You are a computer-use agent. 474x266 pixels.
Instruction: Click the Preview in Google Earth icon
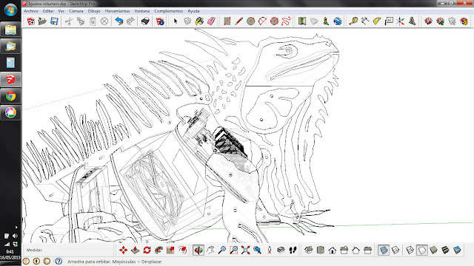pyautogui.click(x=338, y=21)
